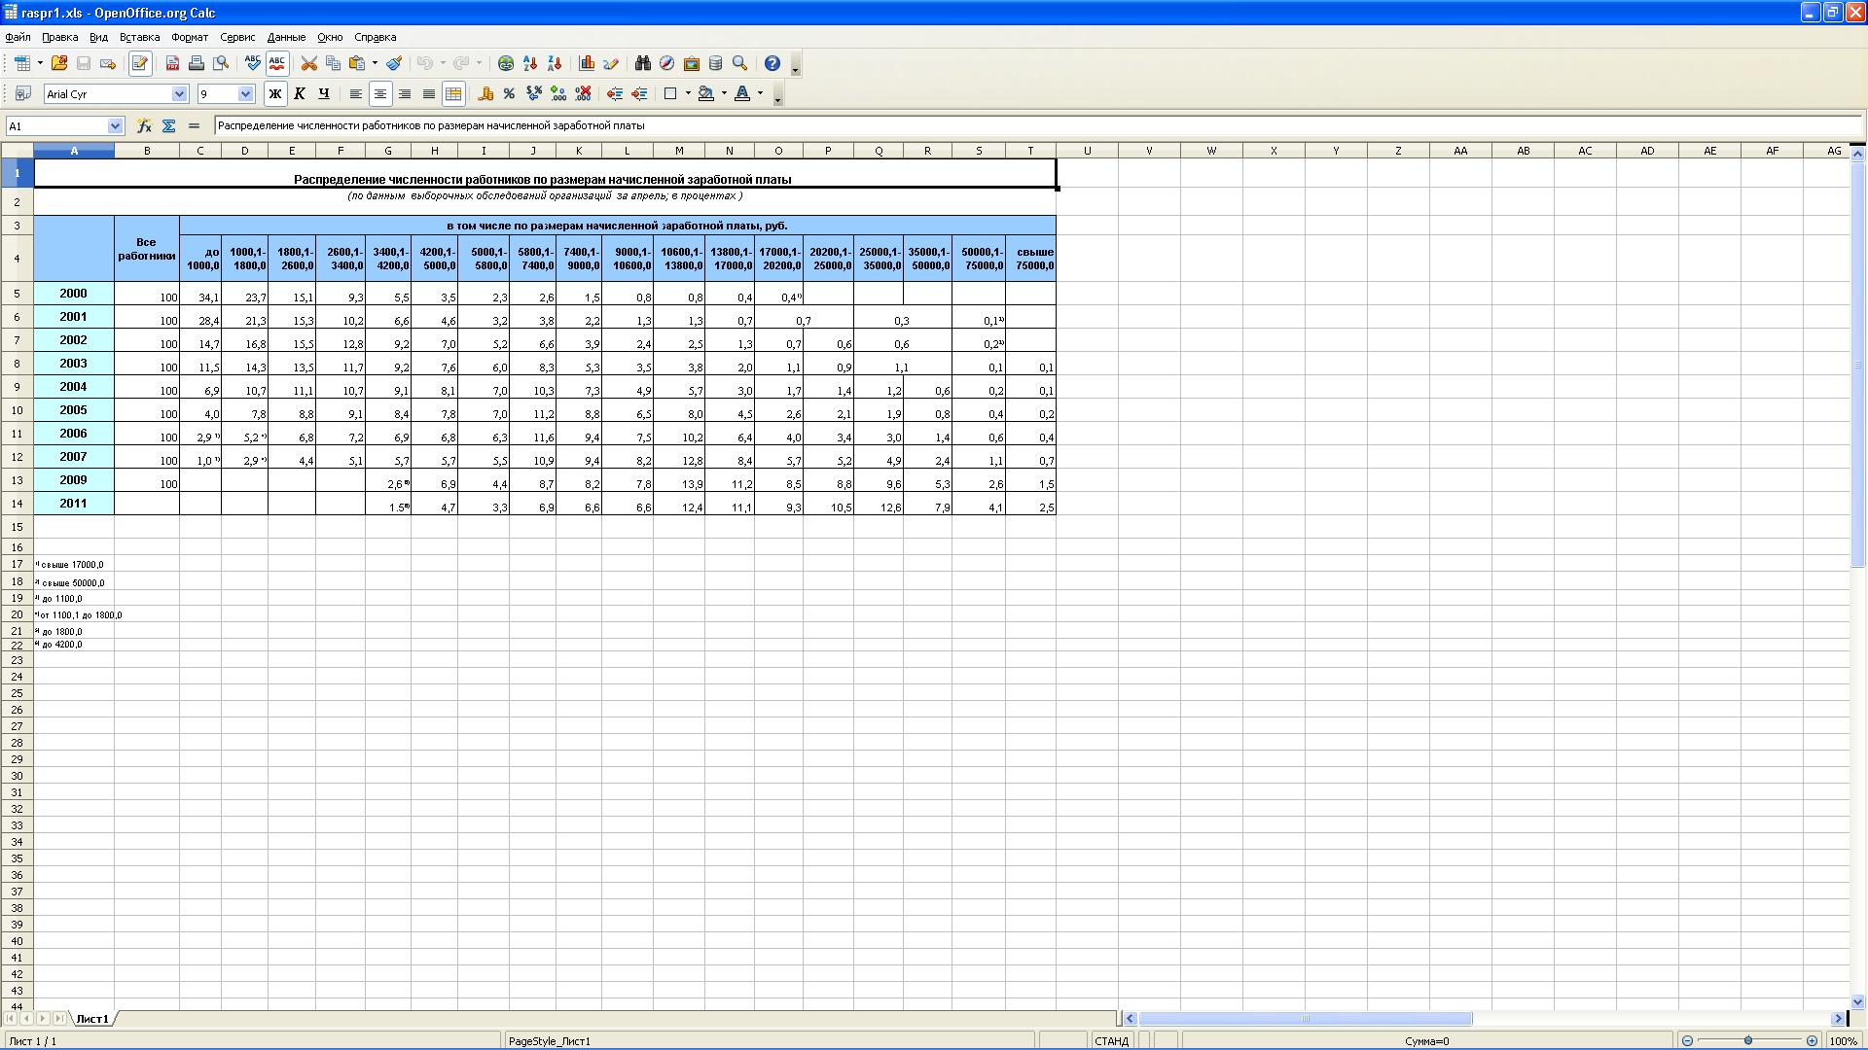Open the Данные menu
This screenshot has height=1050, width=1868.
tap(286, 37)
